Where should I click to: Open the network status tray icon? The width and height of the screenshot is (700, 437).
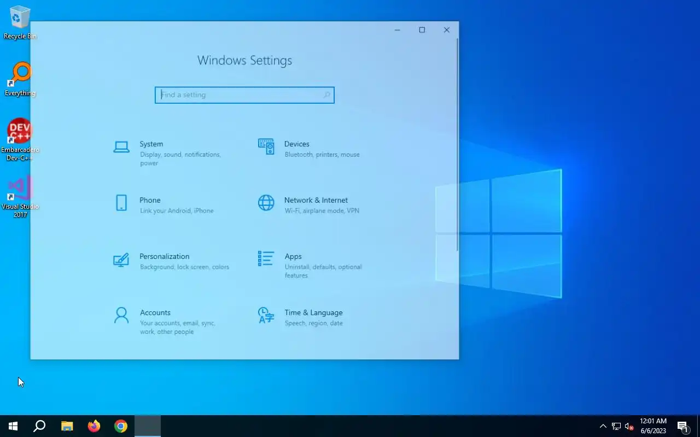tap(616, 426)
